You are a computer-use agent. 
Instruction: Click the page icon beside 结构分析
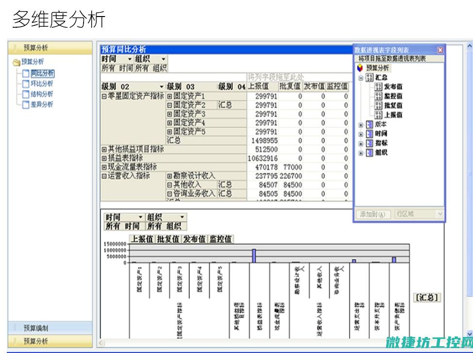26,94
